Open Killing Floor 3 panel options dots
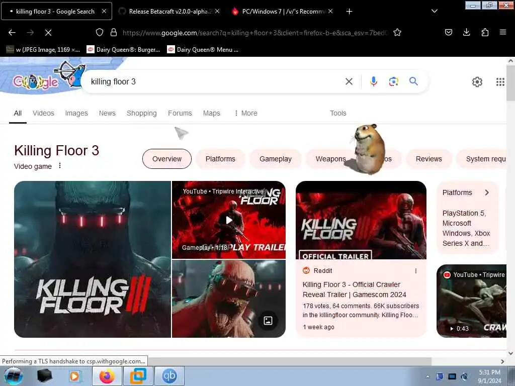515x386 pixels. tap(60, 165)
